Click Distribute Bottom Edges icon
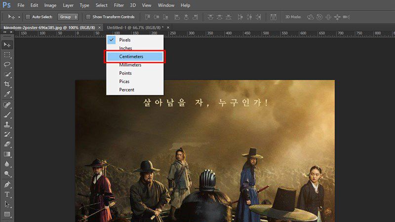This screenshot has width=395, height=222. tap(229, 17)
